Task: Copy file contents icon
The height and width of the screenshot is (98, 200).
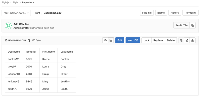Action: pos(181,40)
